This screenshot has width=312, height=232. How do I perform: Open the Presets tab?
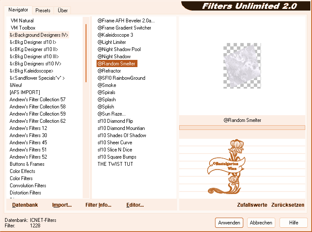tap(43, 11)
